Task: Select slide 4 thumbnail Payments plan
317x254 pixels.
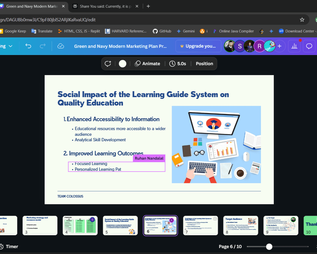Action: coord(80,225)
